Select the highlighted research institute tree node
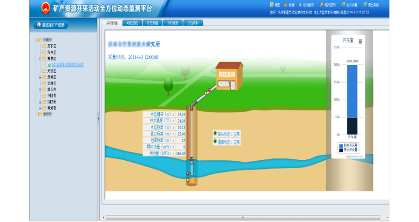 tap(68, 65)
